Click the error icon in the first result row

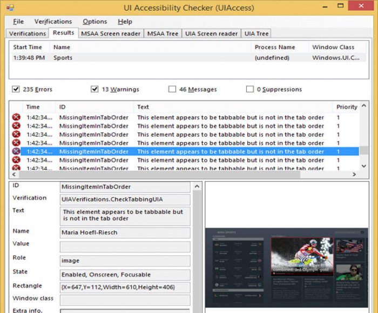pos(16,117)
